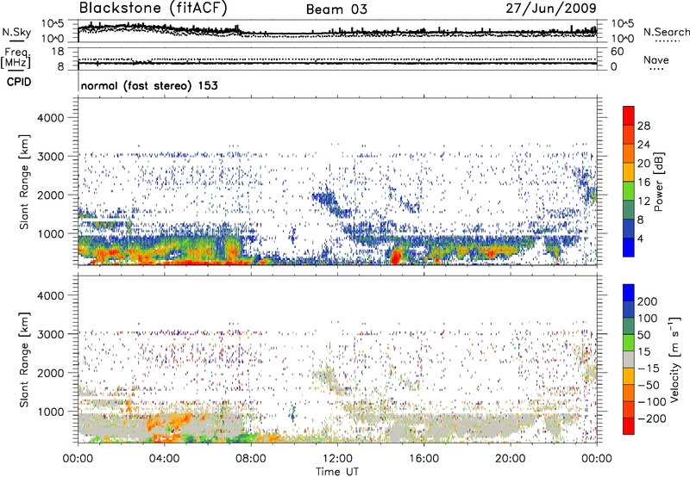The width and height of the screenshot is (690, 477).
Task: Click the velocity colorbar value 200
Action: pyautogui.click(x=648, y=301)
